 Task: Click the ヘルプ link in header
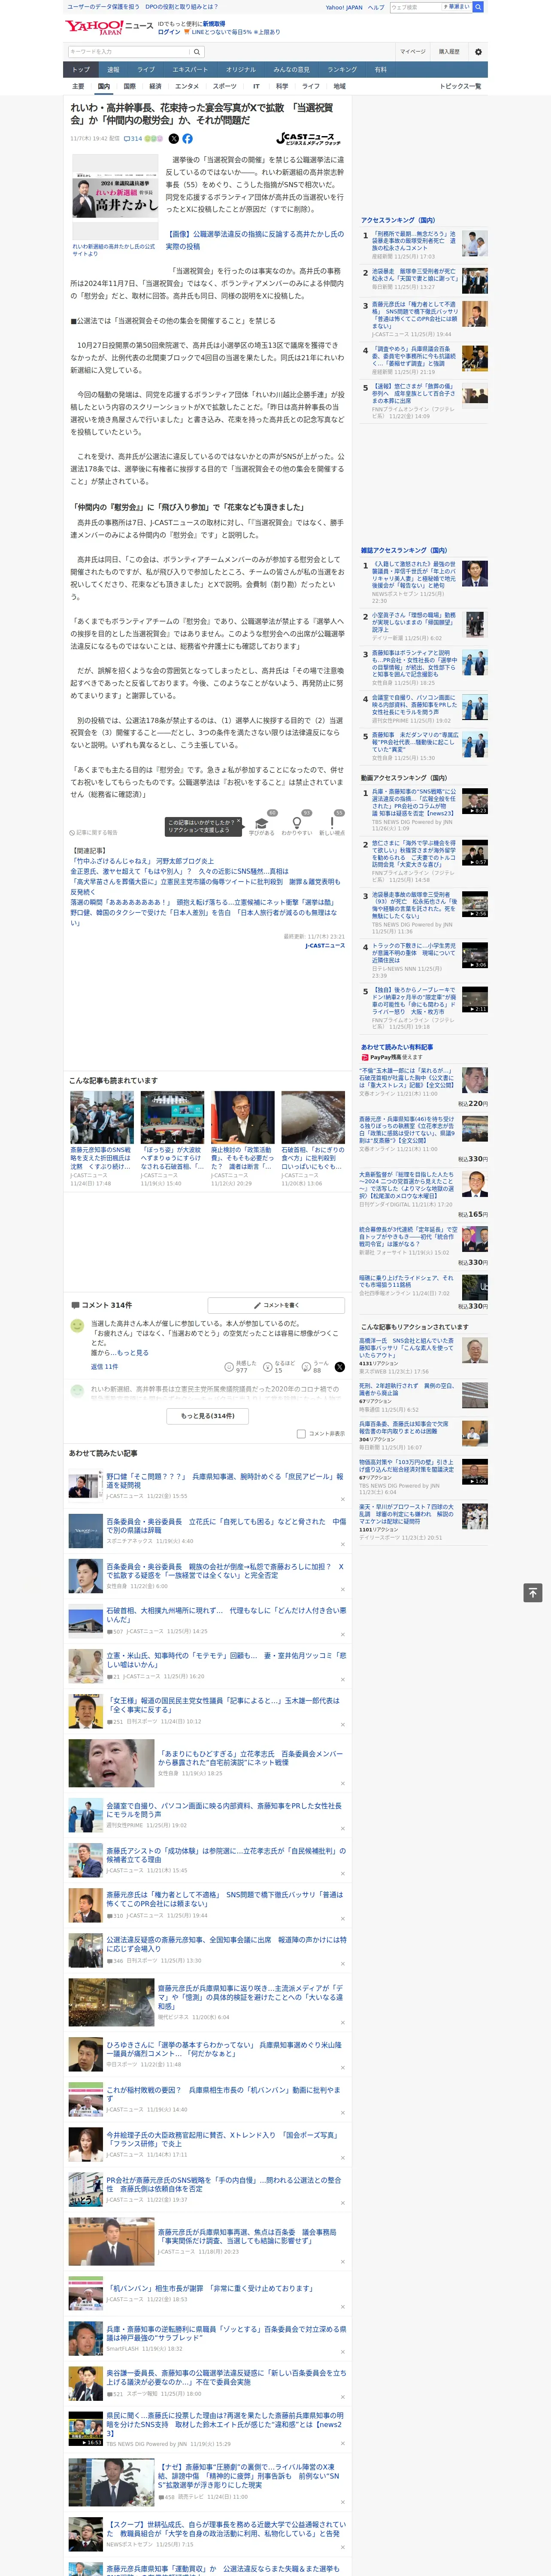(x=376, y=7)
